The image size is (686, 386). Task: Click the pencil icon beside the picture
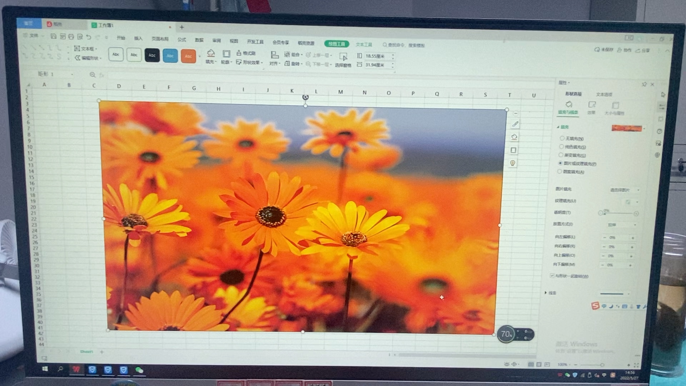(515, 124)
